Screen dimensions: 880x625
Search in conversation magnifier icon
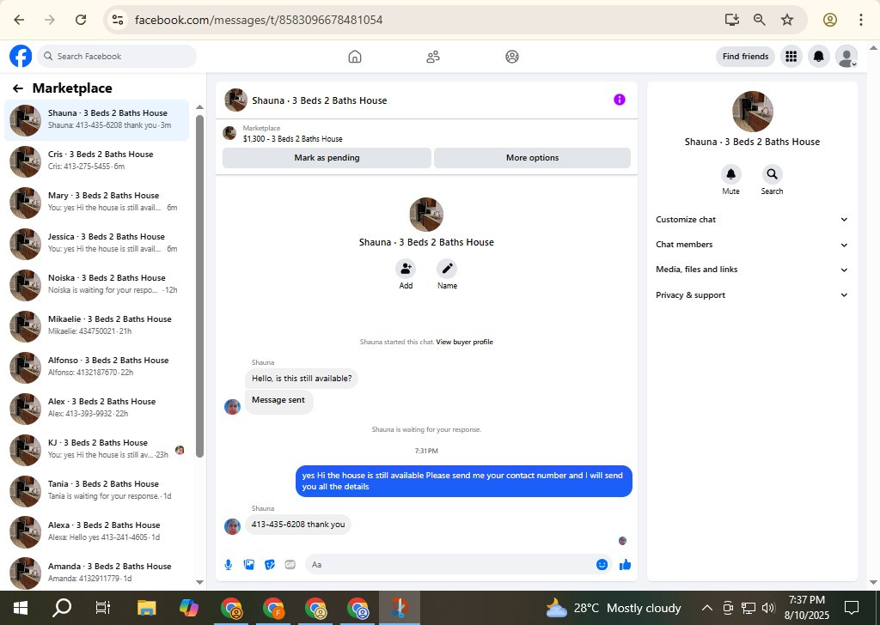click(773, 174)
